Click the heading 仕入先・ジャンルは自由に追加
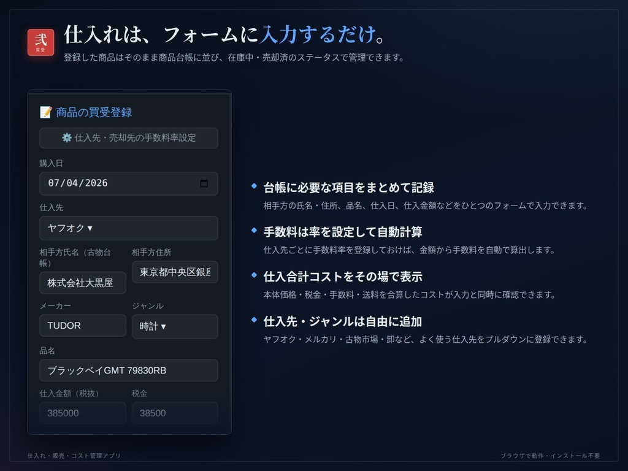The width and height of the screenshot is (628, 471). [342, 321]
